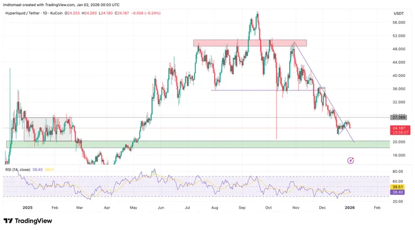This screenshot has height=230, width=415.
Task: Click the purple 38.40 RSI label
Action: (x=398, y=192)
